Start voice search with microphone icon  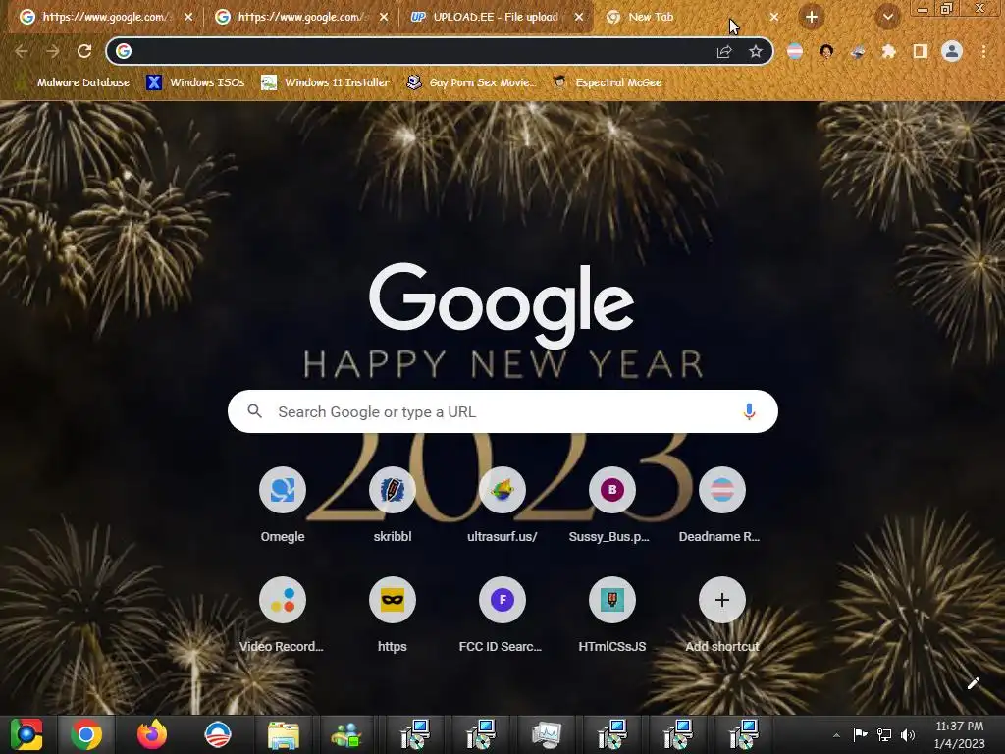coord(749,411)
